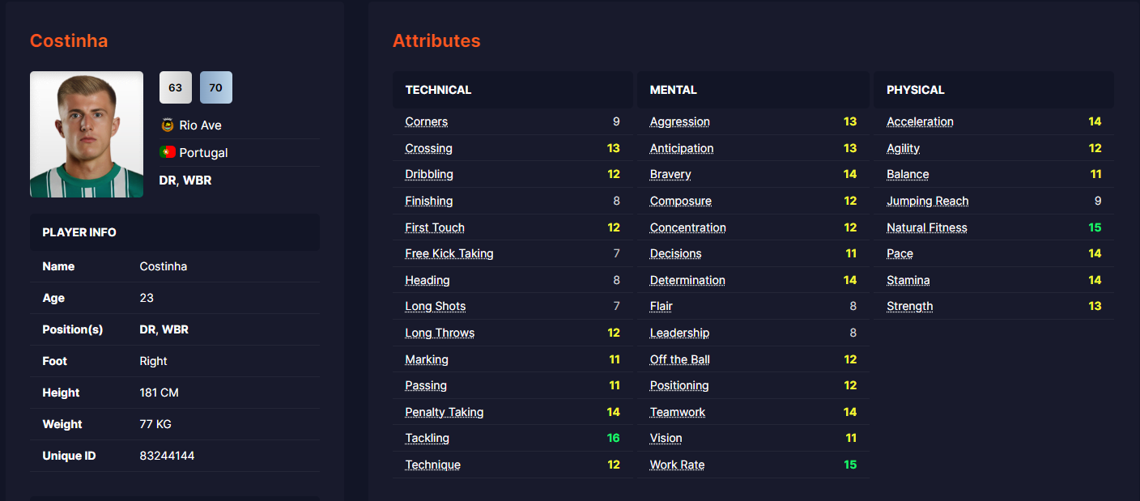This screenshot has height=501, width=1140.
Task: Select the Physical attributes header
Action: coord(915,90)
